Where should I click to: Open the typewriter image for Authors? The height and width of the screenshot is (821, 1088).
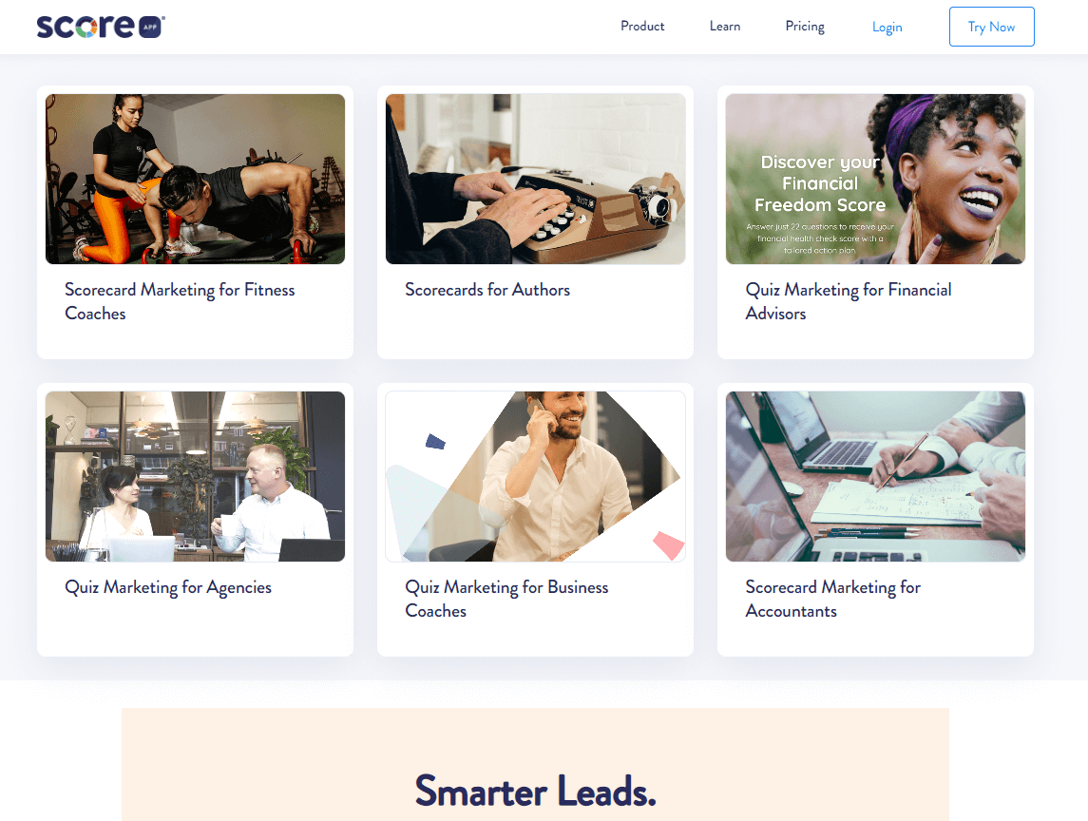click(x=536, y=179)
